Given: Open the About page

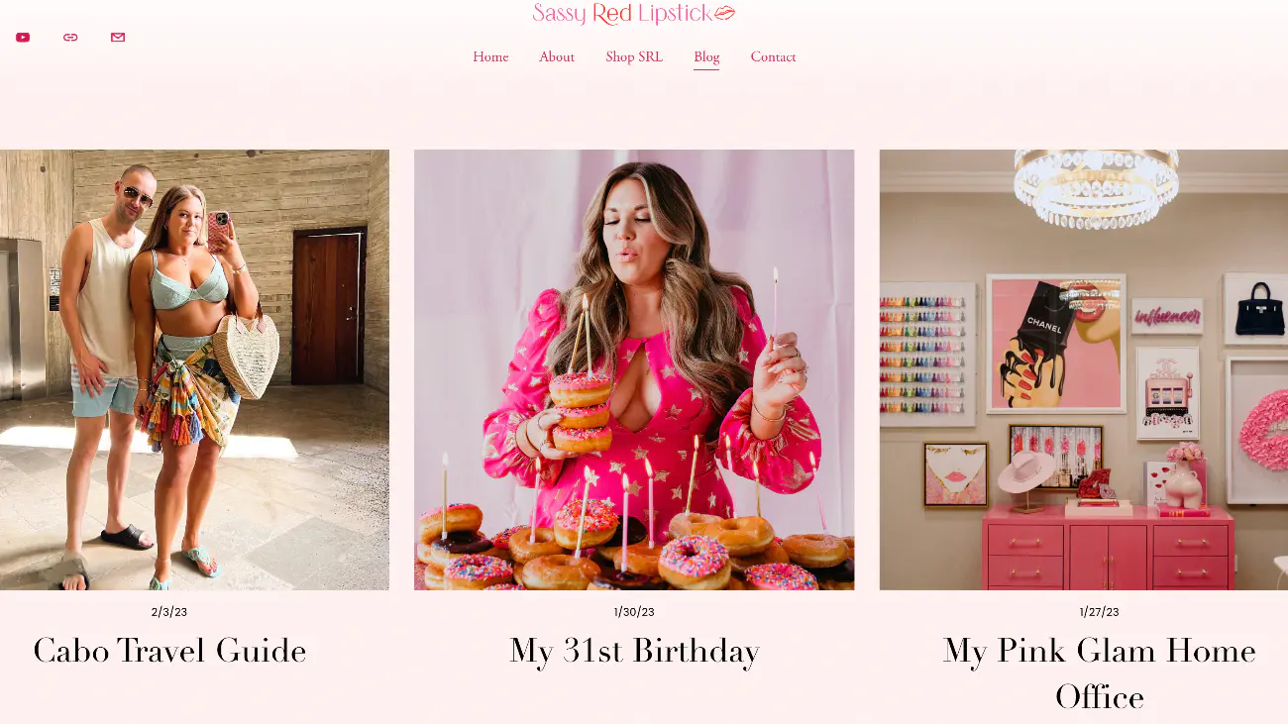Looking at the screenshot, I should [x=557, y=57].
